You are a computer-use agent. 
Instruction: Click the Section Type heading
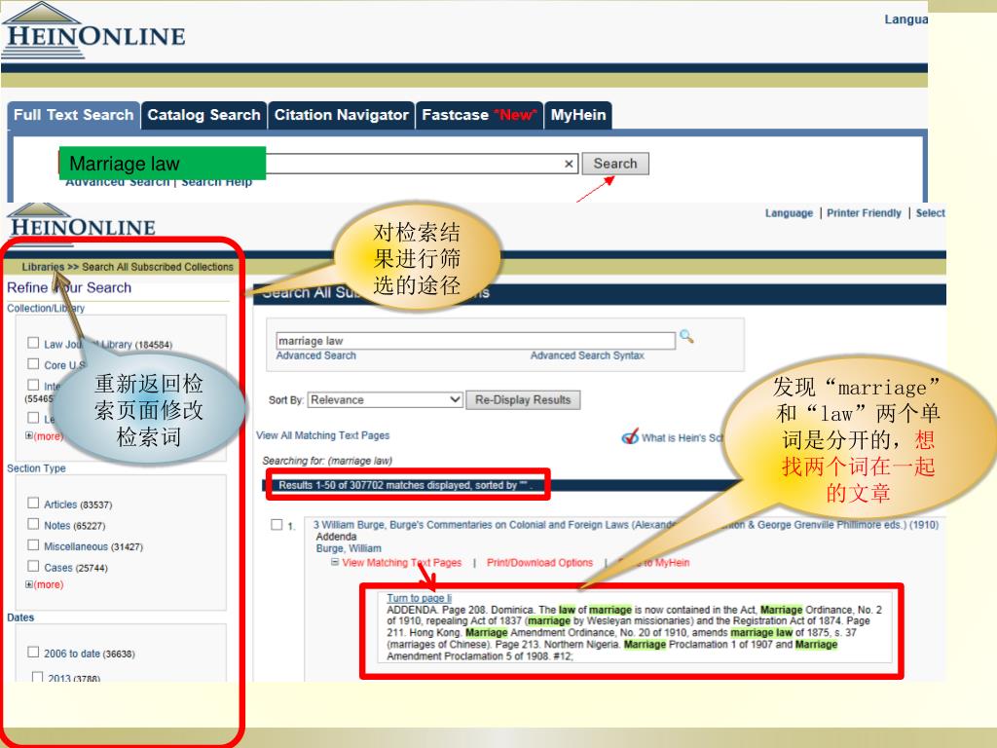(x=36, y=468)
